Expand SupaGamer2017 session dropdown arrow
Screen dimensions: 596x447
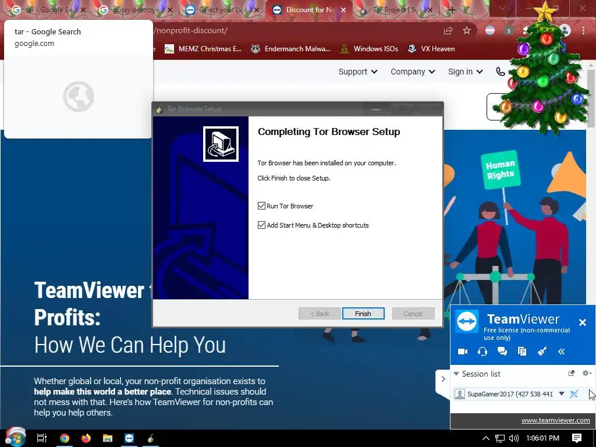pos(562,394)
